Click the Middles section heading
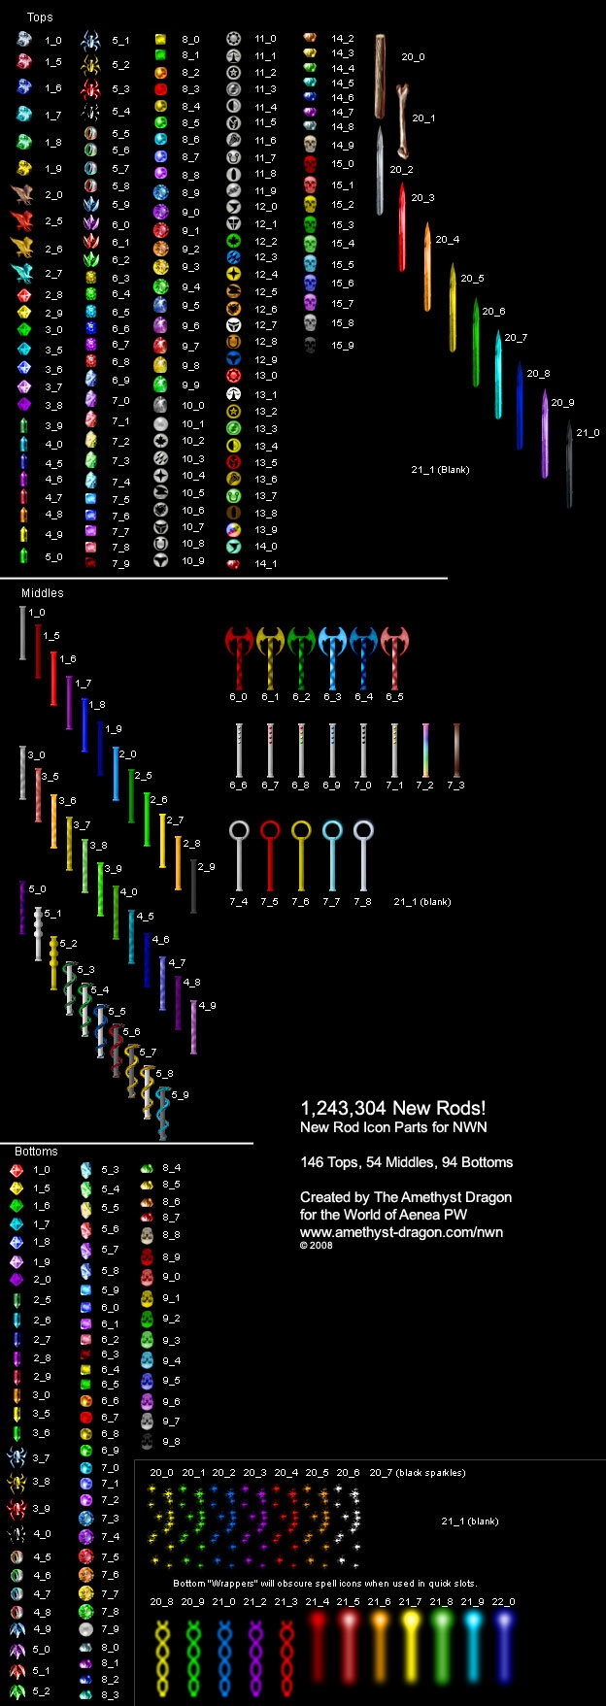606x1706 pixels. tap(43, 592)
